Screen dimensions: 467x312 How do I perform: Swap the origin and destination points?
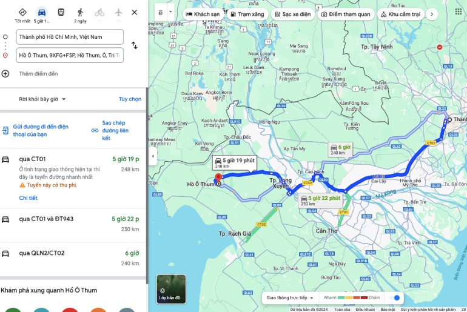(x=134, y=45)
